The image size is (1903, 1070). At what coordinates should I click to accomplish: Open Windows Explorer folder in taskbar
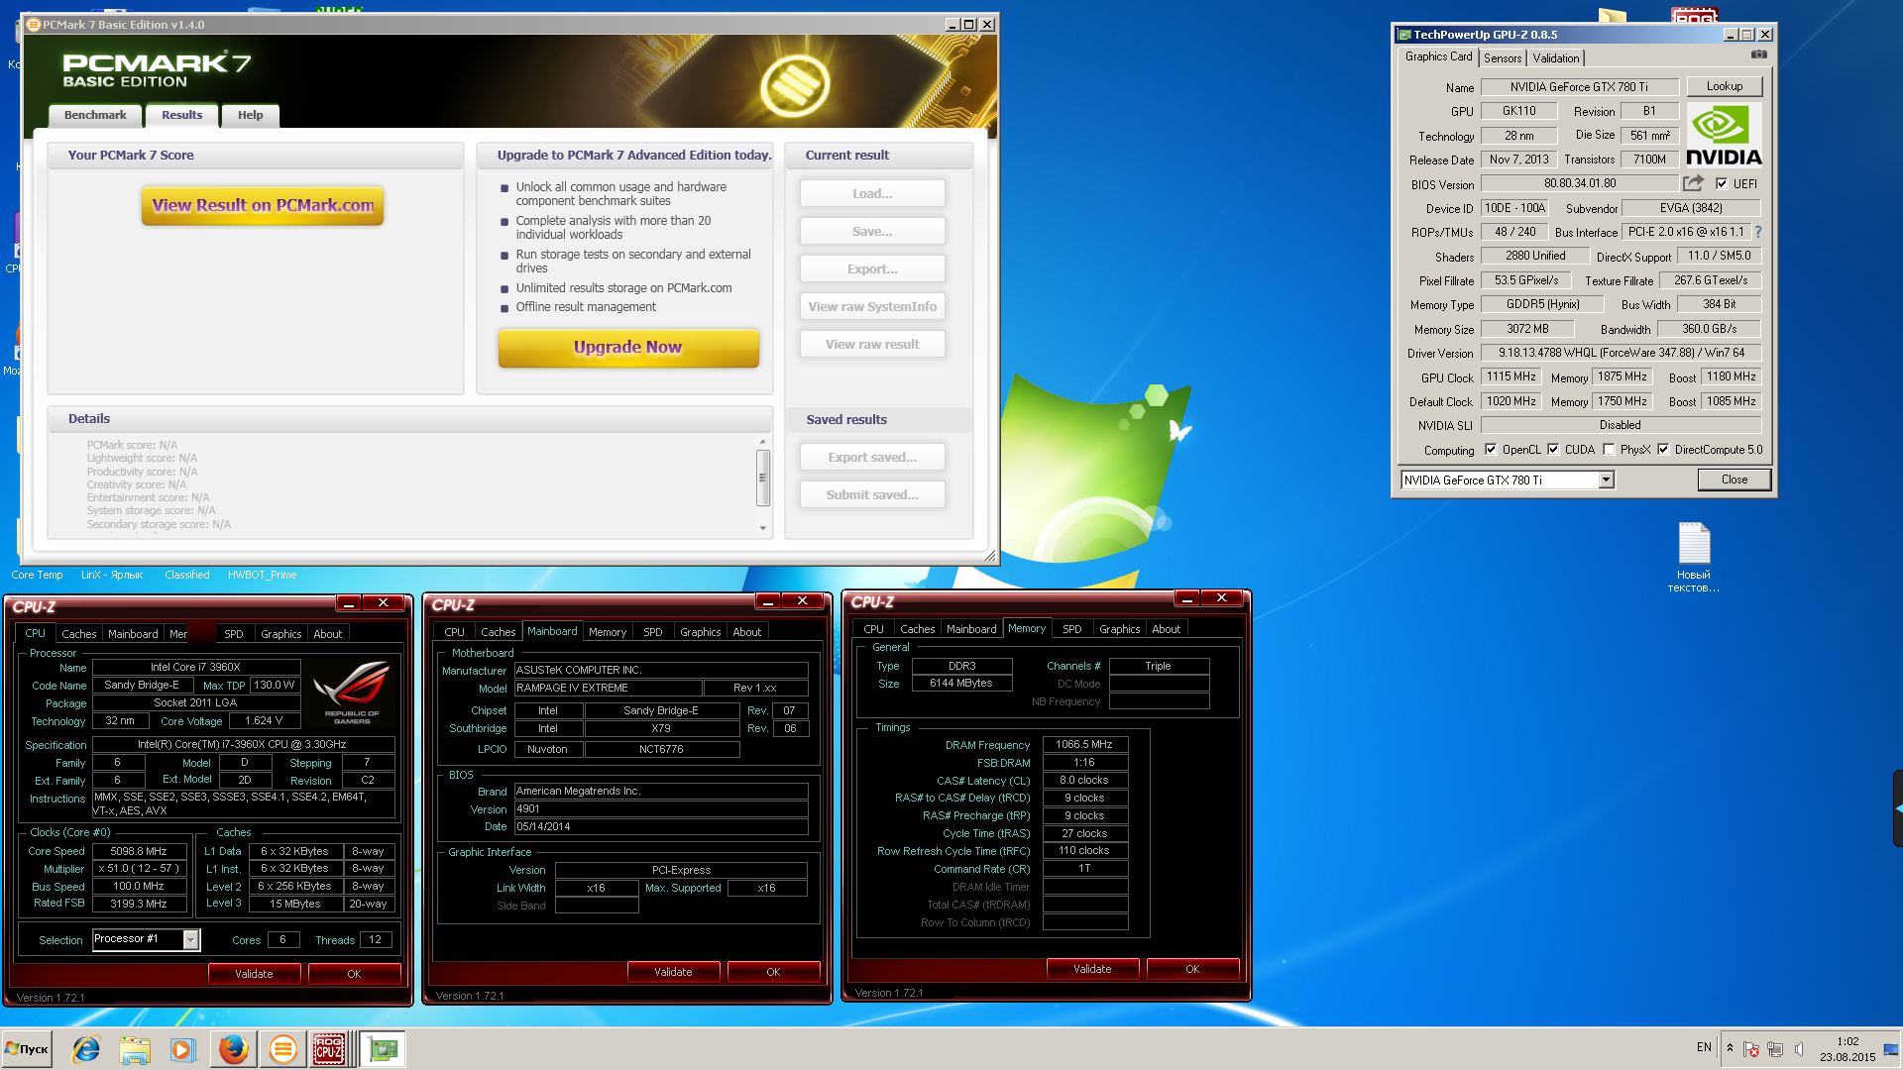click(135, 1049)
